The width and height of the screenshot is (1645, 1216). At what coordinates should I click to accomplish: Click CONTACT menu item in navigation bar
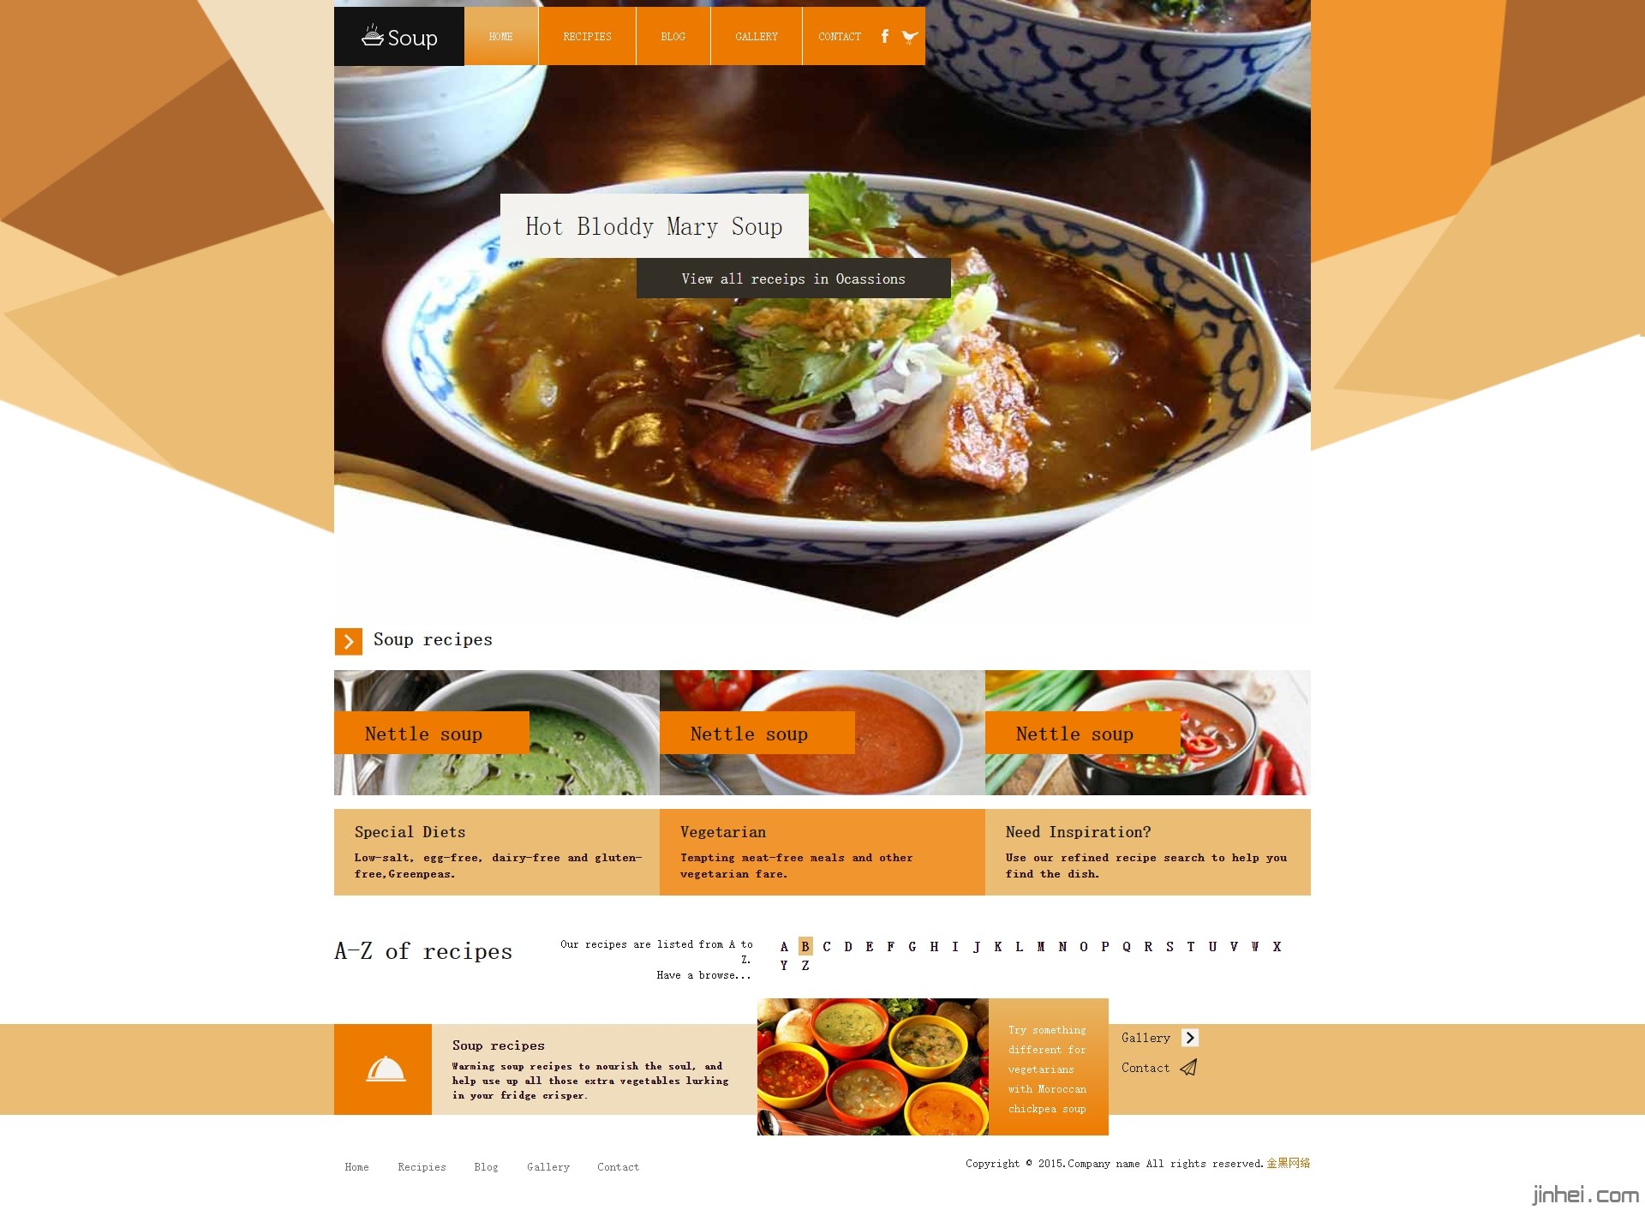[840, 34]
